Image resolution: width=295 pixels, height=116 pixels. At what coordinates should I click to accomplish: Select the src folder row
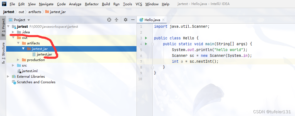click(71, 65)
